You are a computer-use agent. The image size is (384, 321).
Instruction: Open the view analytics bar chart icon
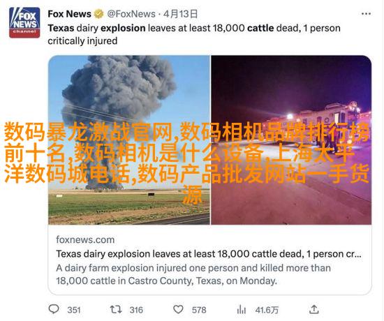coord(242,310)
